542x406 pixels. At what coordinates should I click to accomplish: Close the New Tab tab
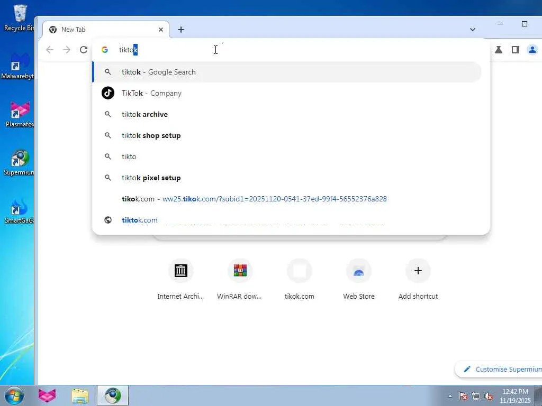click(161, 30)
